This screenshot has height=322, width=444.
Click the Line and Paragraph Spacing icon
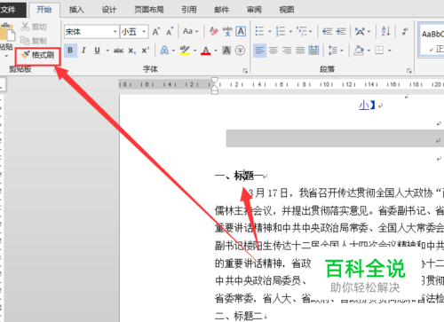[333, 51]
